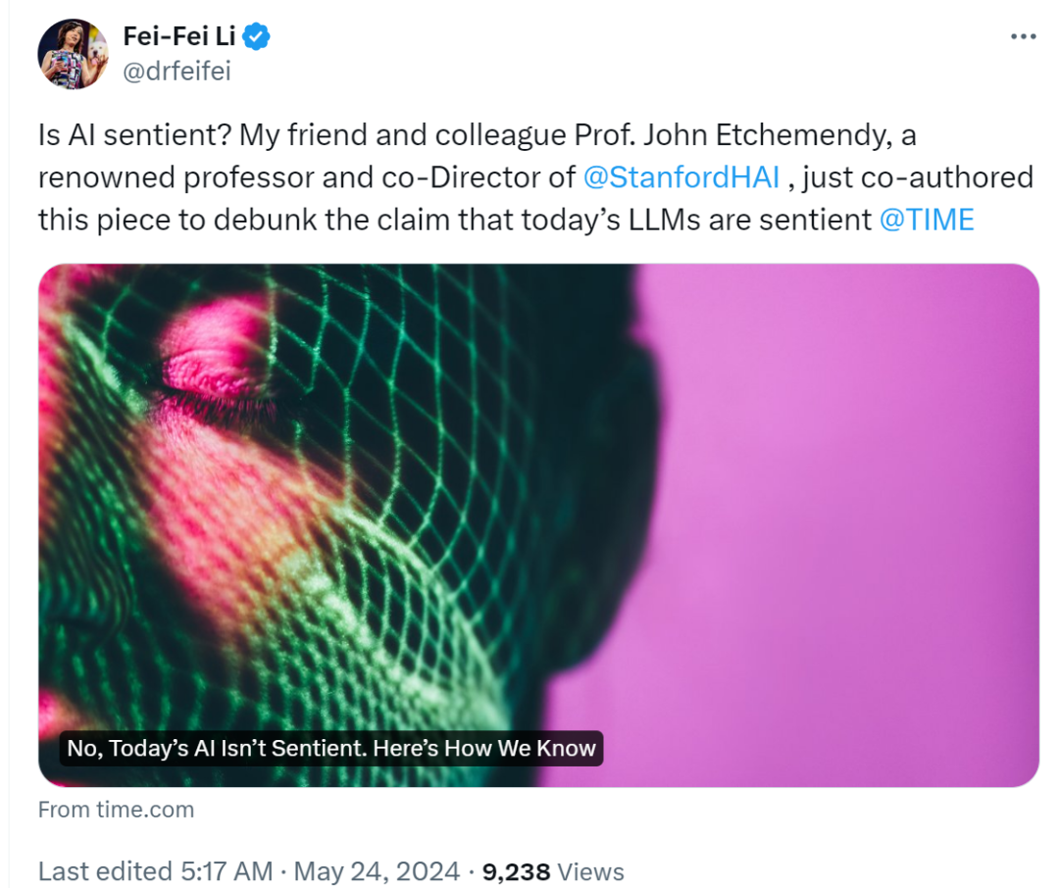Click the blue verified checkmark badge
Image resolution: width=1059 pixels, height=888 pixels.
256,36
